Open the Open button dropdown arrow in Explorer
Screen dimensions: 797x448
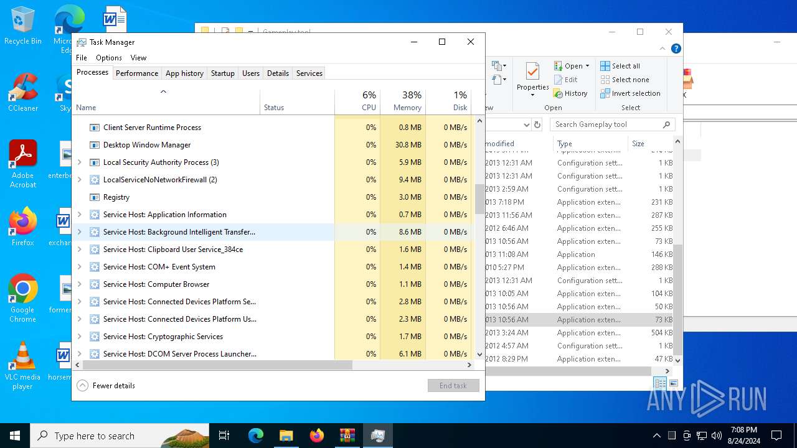(587, 66)
